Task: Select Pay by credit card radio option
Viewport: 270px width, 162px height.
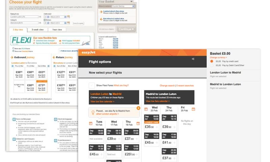Action: click(212, 61)
